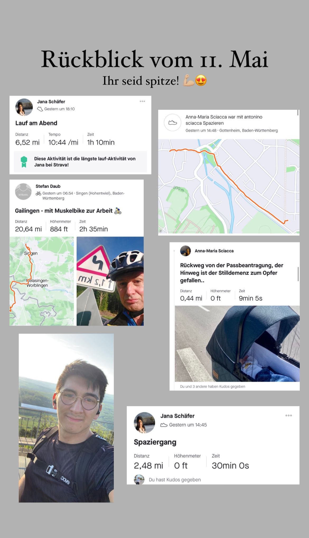The width and height of the screenshot is (309, 538).
Task: Click Jana Schäfer's avatar on the Spaziergang card
Action: click(x=144, y=422)
